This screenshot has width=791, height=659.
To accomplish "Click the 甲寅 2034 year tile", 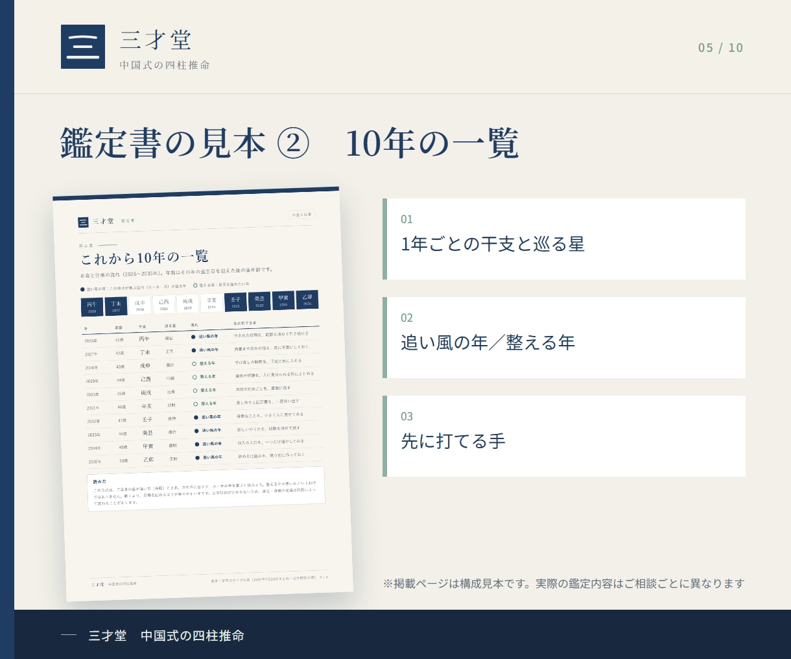I will pyautogui.click(x=283, y=300).
